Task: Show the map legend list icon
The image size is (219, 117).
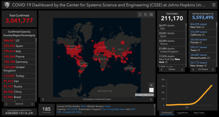Action: [146, 15]
